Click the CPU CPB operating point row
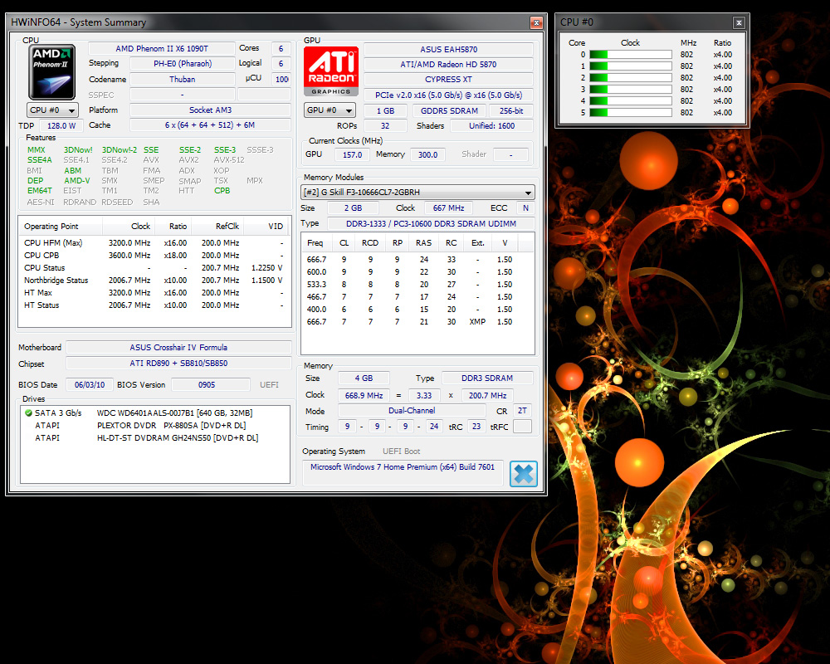This screenshot has height=664, width=830. pyautogui.click(x=154, y=255)
